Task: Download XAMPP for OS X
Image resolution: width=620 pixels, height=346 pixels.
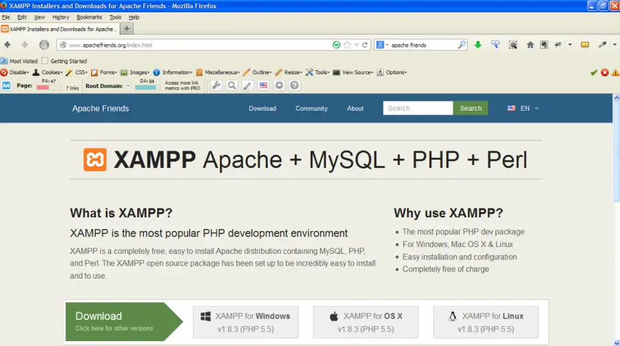Action: pyautogui.click(x=366, y=323)
